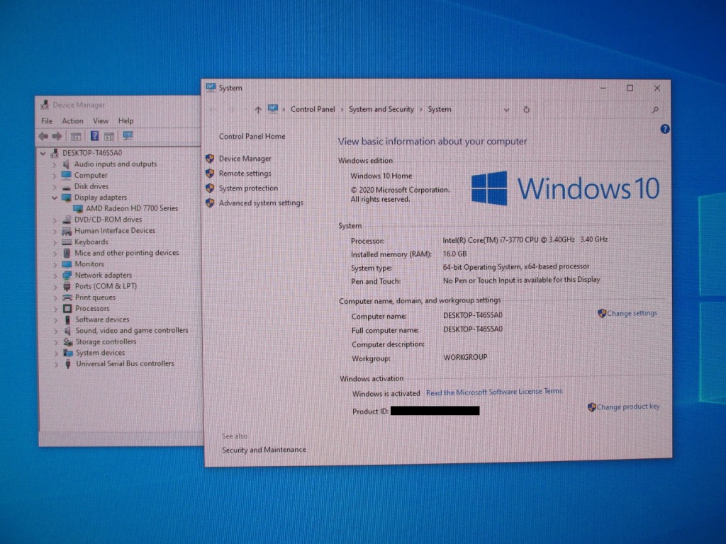
Task: Click the 'WORKGROUP' workgroup value
Action: tap(465, 358)
